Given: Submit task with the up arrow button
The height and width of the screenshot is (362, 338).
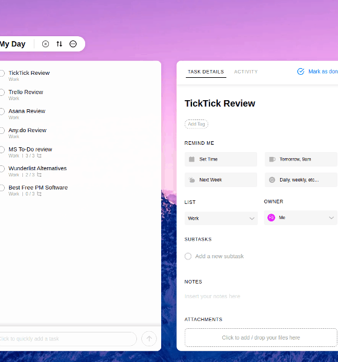Looking at the screenshot, I should [149, 338].
